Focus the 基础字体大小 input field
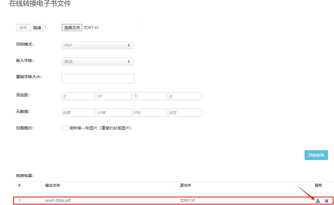The height and width of the screenshot is (205, 334). point(98,79)
